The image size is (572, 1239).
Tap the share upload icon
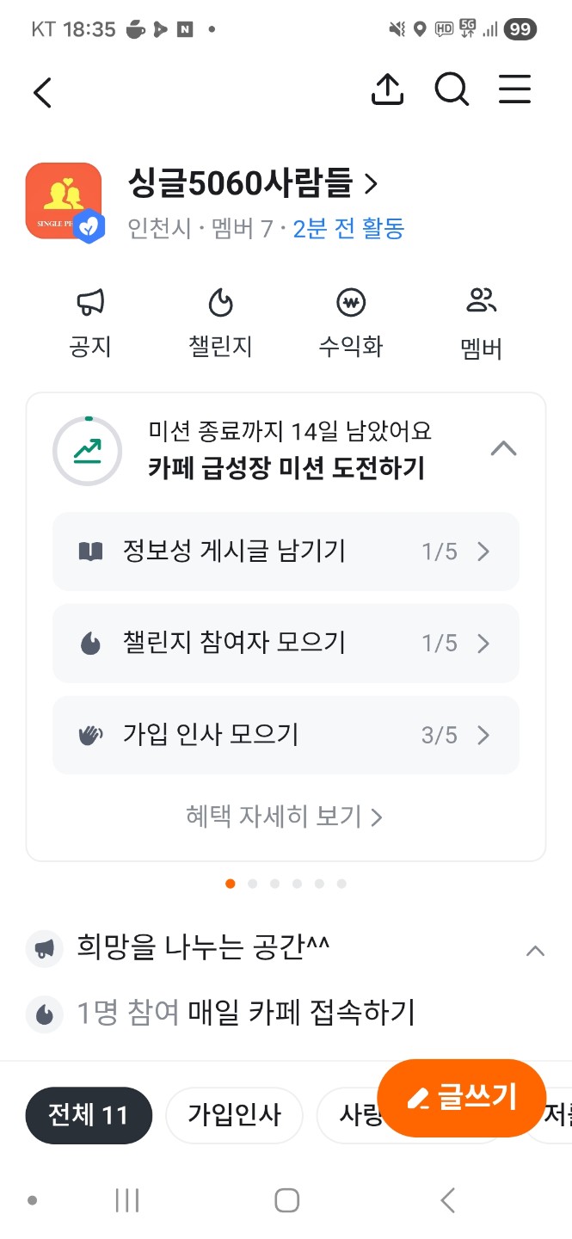coord(387,89)
